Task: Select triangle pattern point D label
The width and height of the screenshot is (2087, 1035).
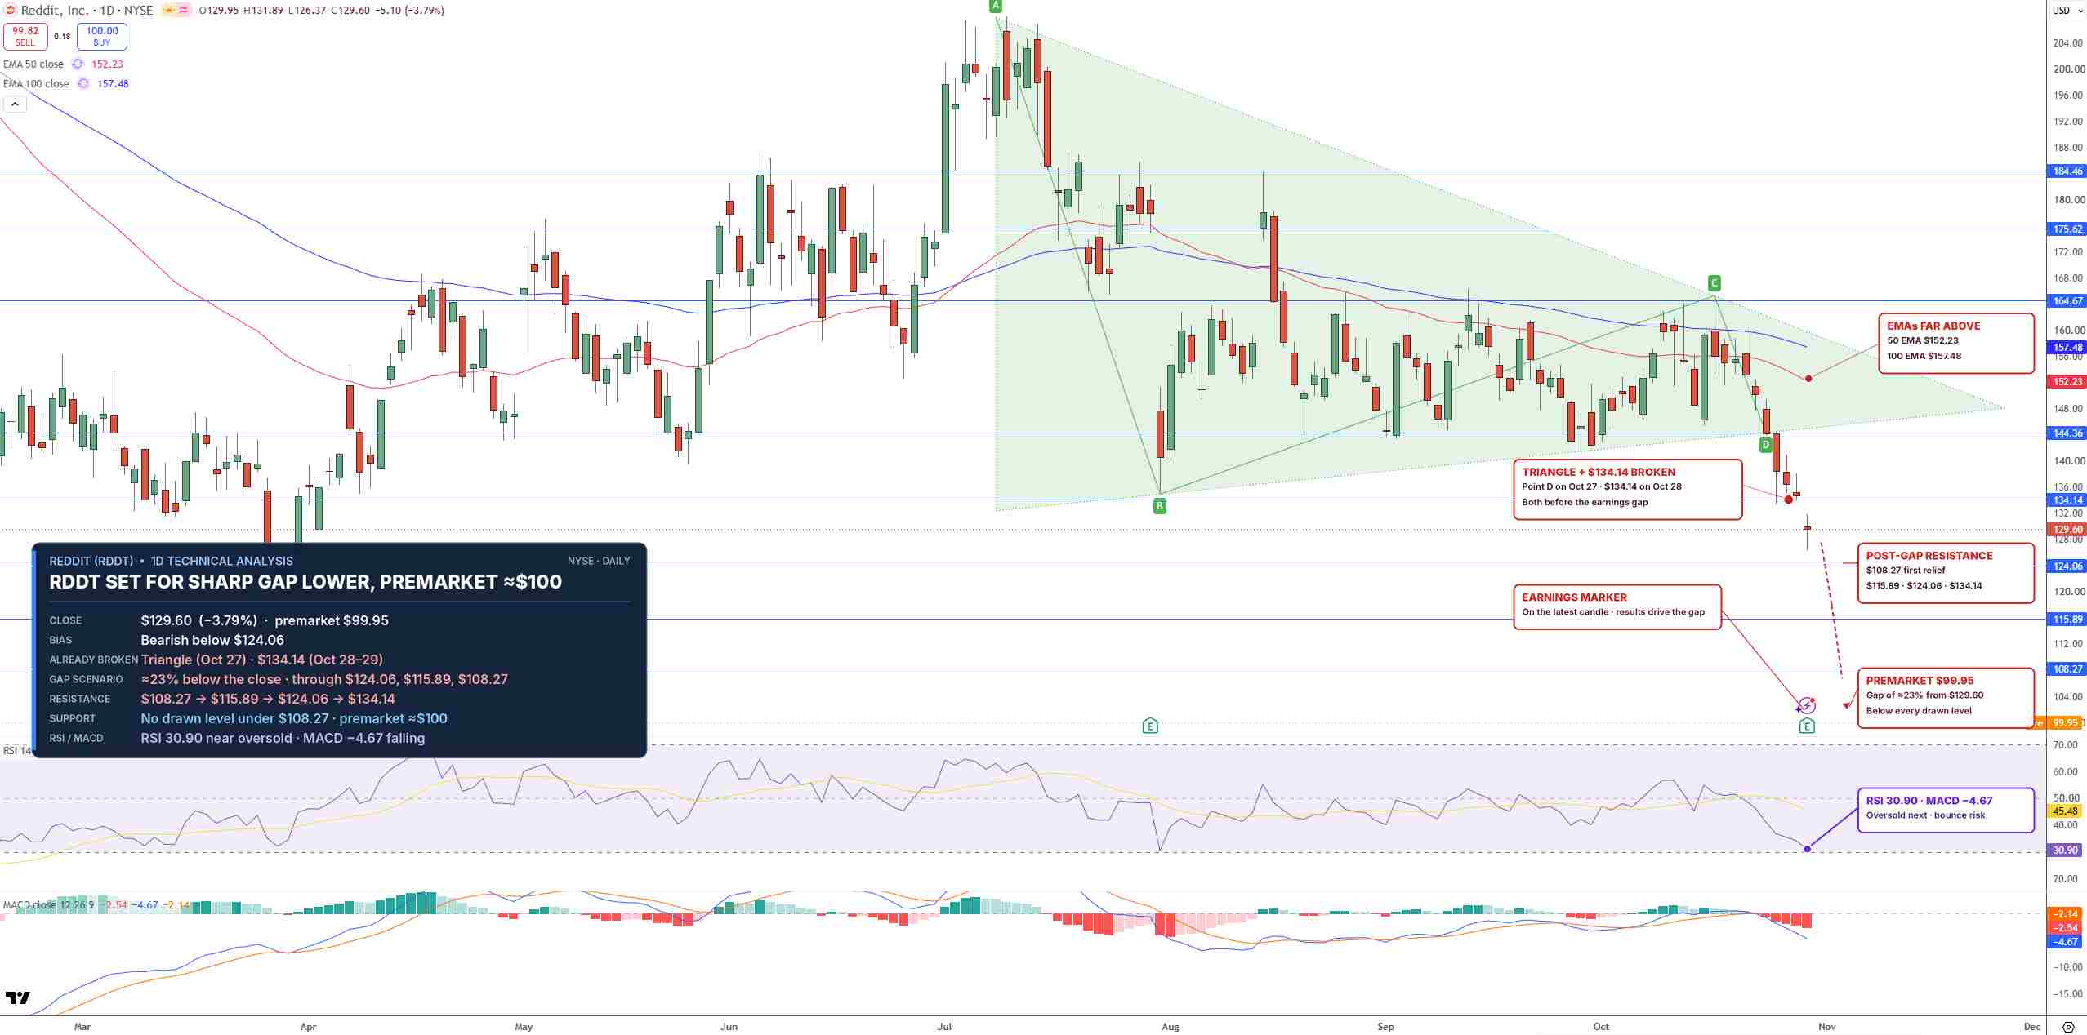Action: coord(1766,445)
